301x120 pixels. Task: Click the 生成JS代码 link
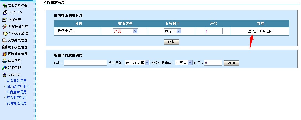click(x=256, y=31)
